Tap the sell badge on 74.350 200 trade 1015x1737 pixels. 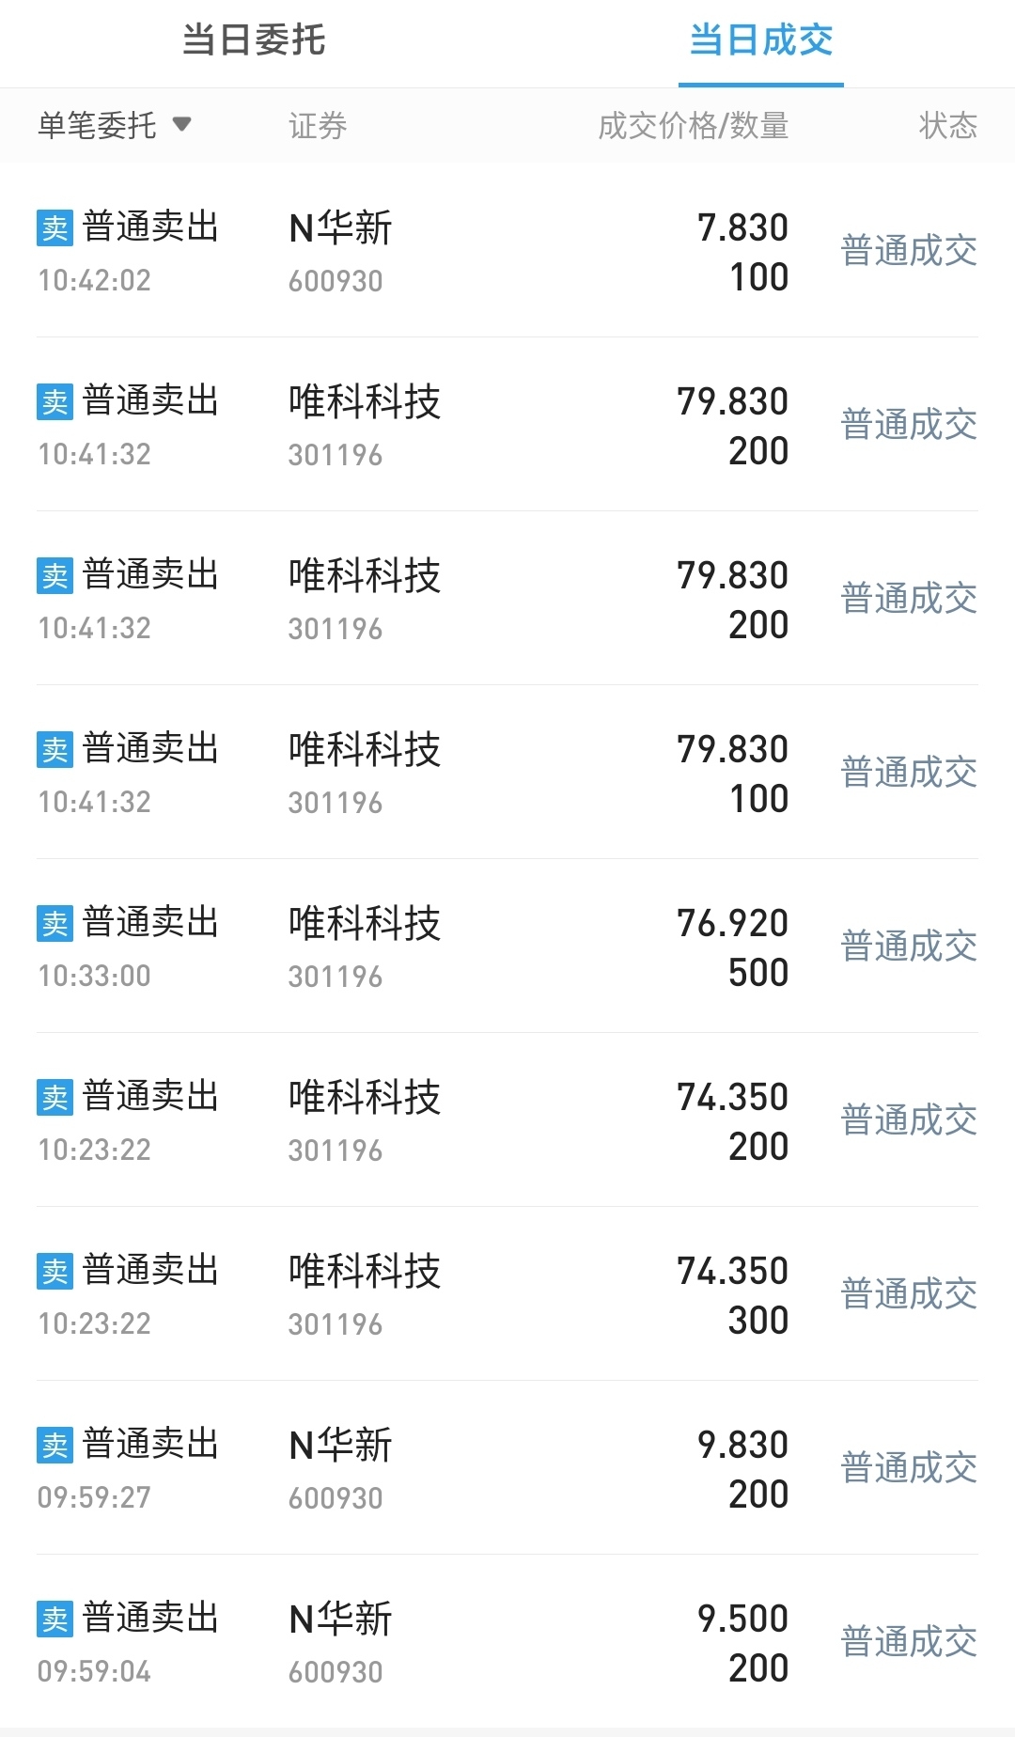click(55, 1097)
